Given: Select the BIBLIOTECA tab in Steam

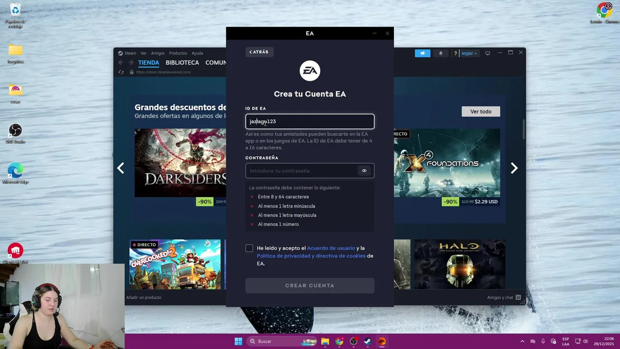Looking at the screenshot, I should click(182, 63).
